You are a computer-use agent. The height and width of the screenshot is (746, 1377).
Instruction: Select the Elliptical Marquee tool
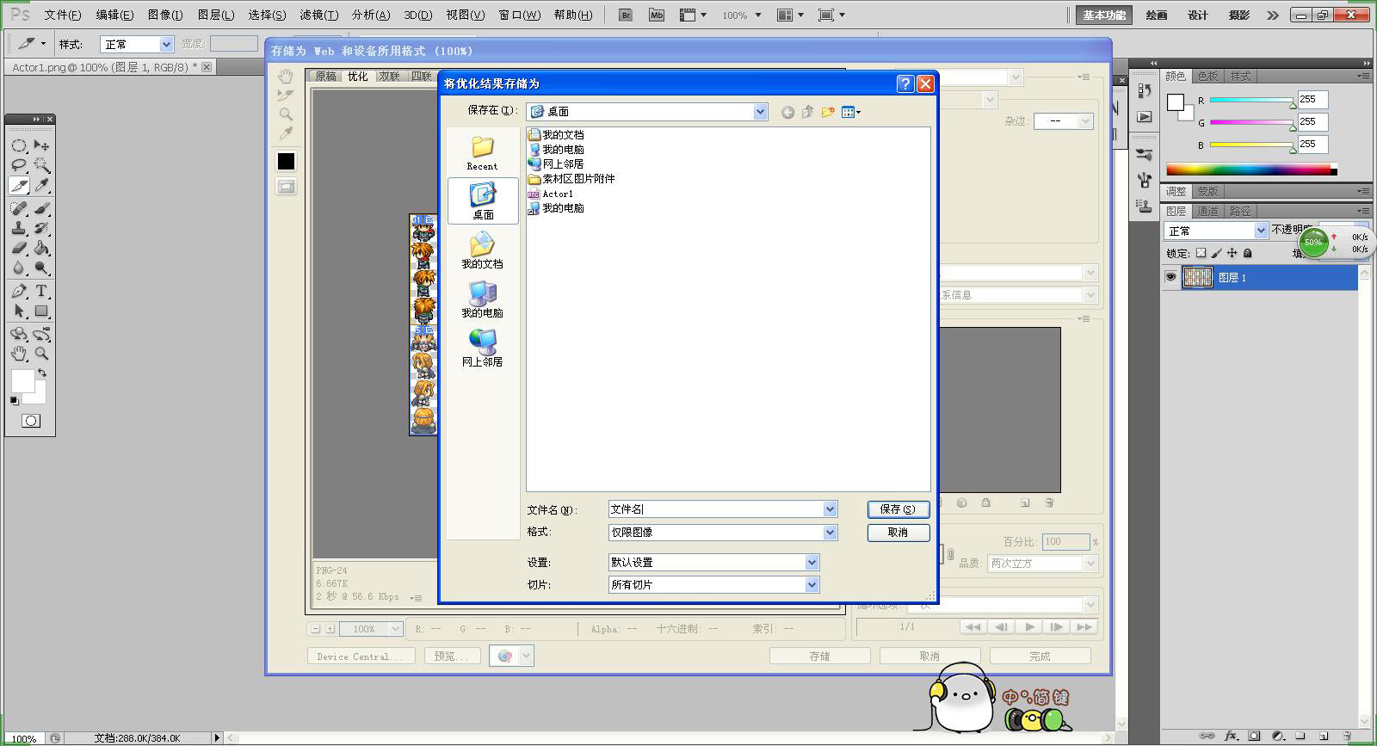pos(19,145)
